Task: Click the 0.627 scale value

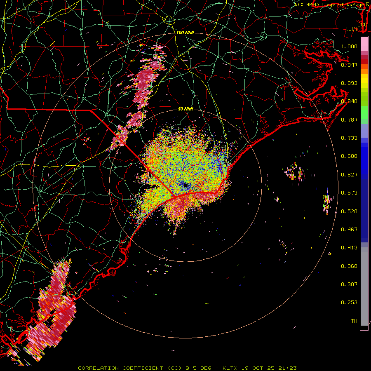Action: tap(349, 175)
